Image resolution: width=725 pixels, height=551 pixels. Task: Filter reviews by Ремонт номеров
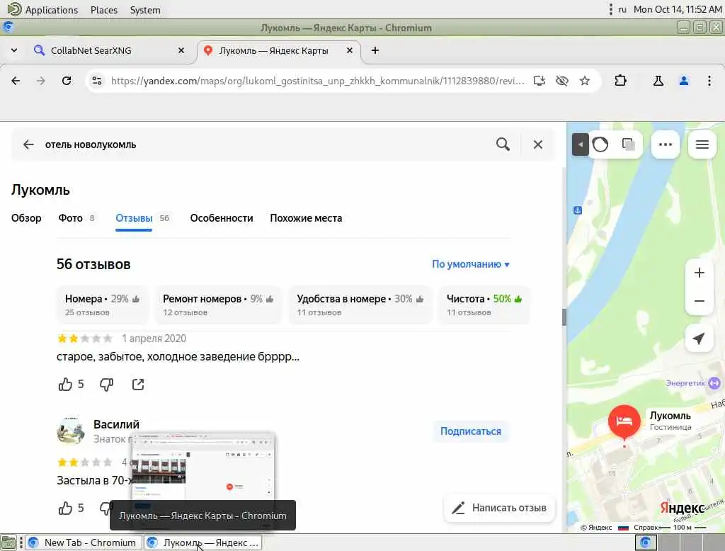coord(218,305)
